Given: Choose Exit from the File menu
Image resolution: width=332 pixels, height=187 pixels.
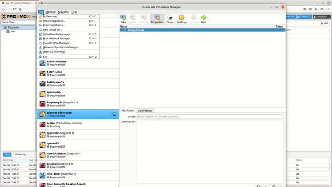Looking at the screenshot, I should tap(68, 57).
